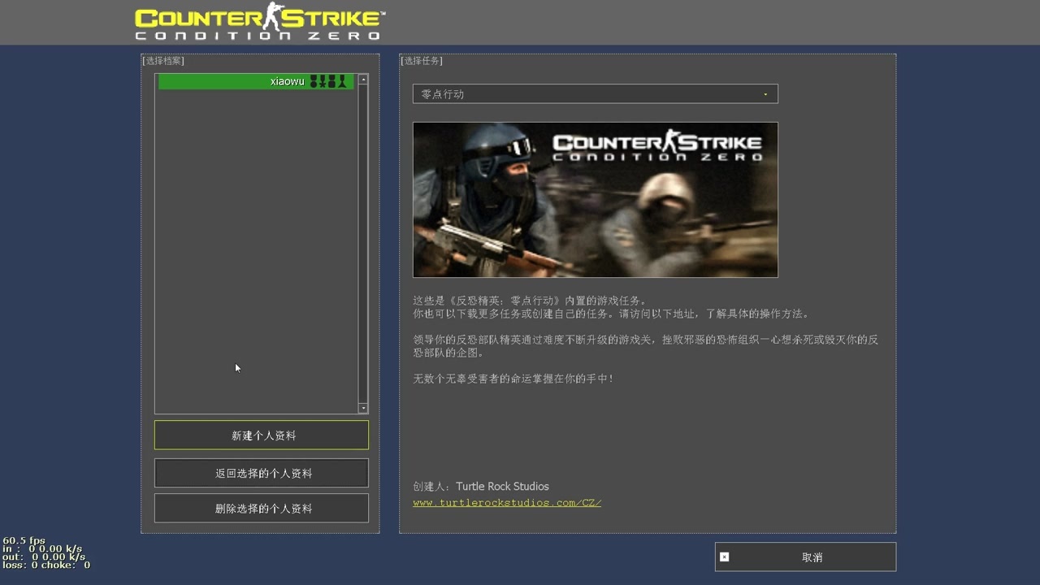1040x585 pixels.
Task: Click the loss and choke stats line
Action: [46, 565]
